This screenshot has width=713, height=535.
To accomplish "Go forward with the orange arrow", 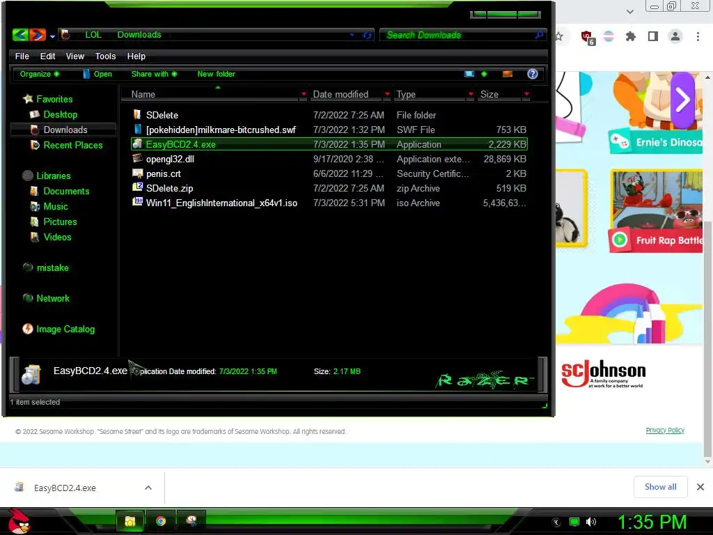I will [38, 35].
